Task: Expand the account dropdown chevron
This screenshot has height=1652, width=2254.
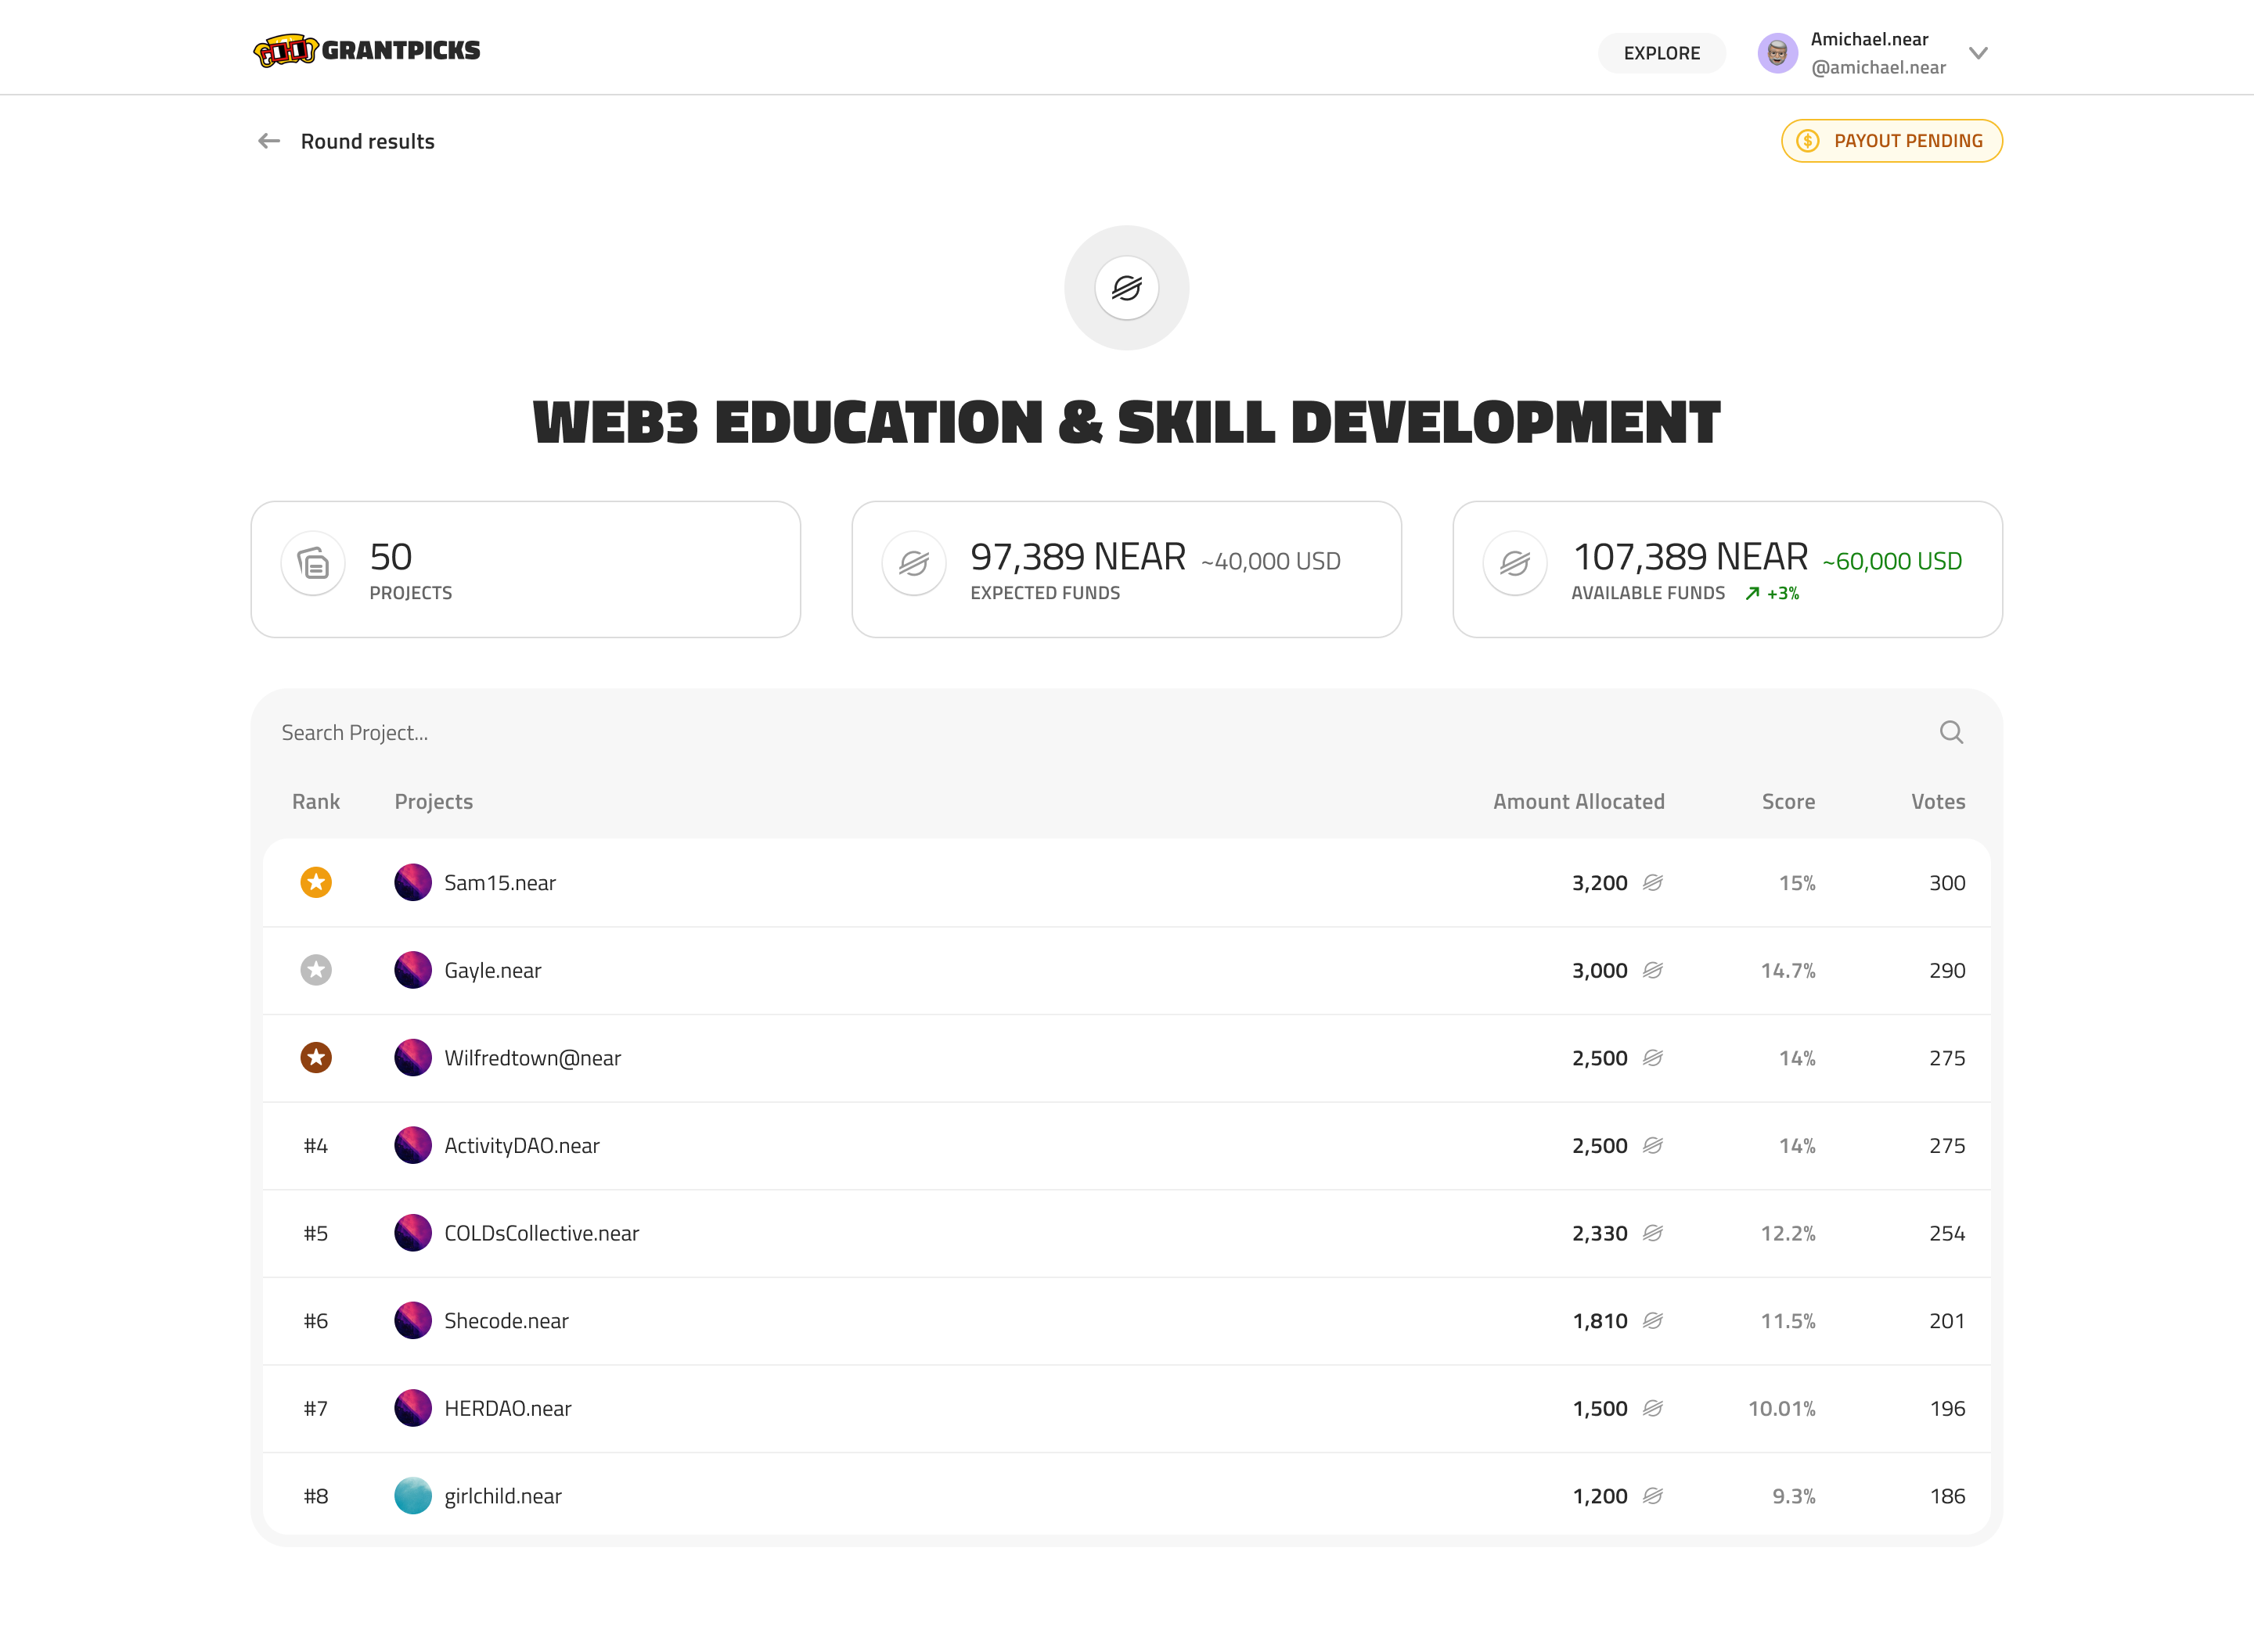Action: [1977, 53]
